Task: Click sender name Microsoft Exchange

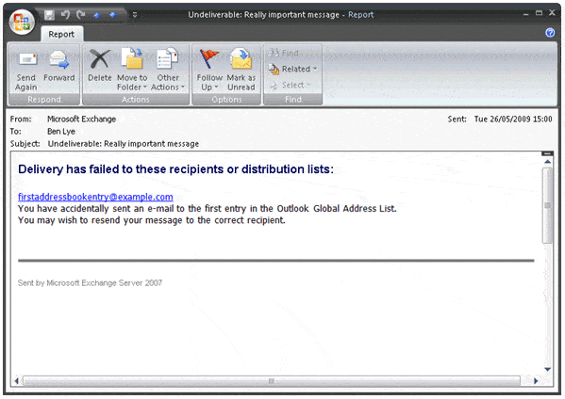Action: tap(81, 119)
